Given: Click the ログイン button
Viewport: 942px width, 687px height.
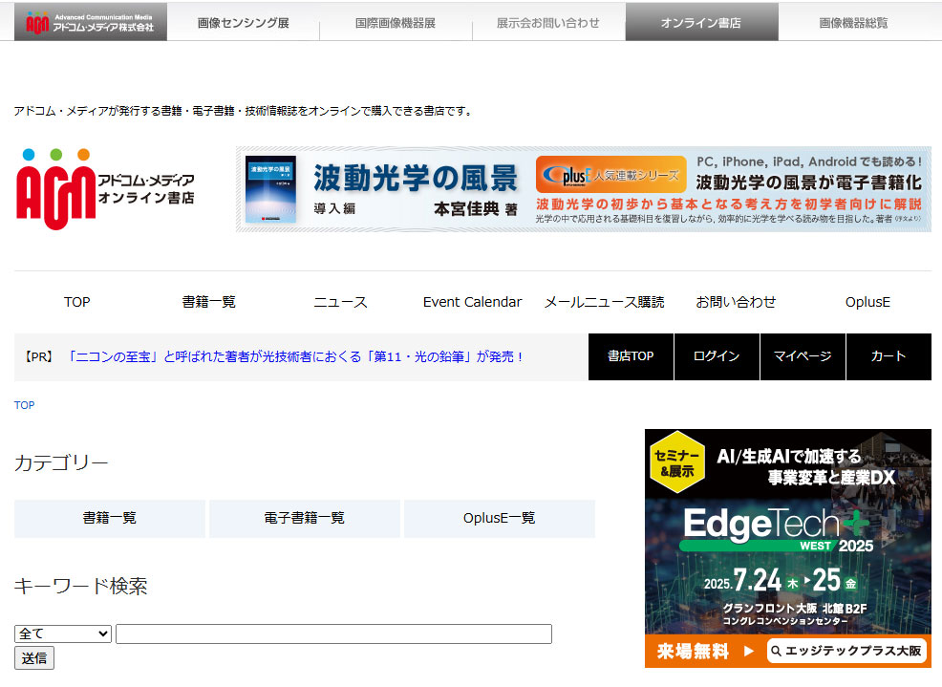Looking at the screenshot, I should (717, 356).
